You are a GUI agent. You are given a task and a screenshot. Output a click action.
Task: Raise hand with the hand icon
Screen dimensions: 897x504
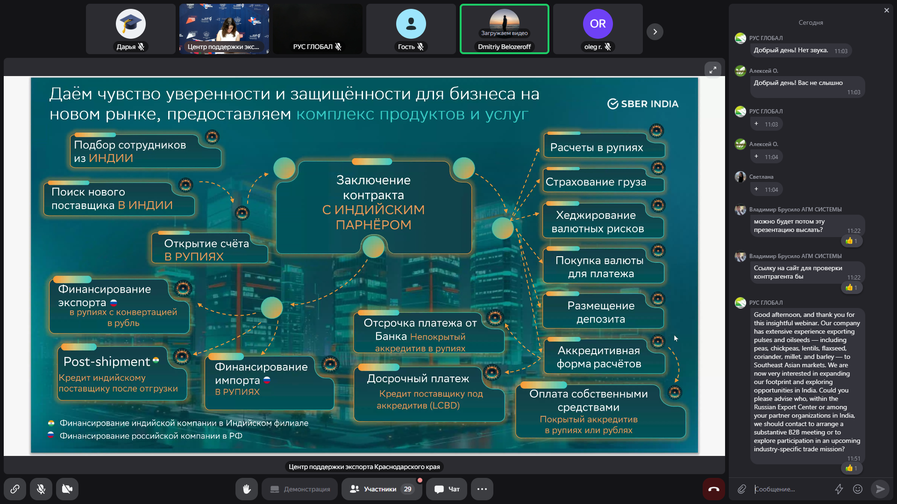pos(247,489)
